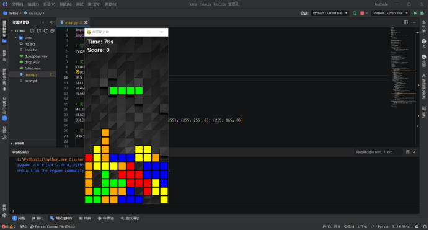Click the green debug bug icon
429x230 pixels.
coord(422,13)
